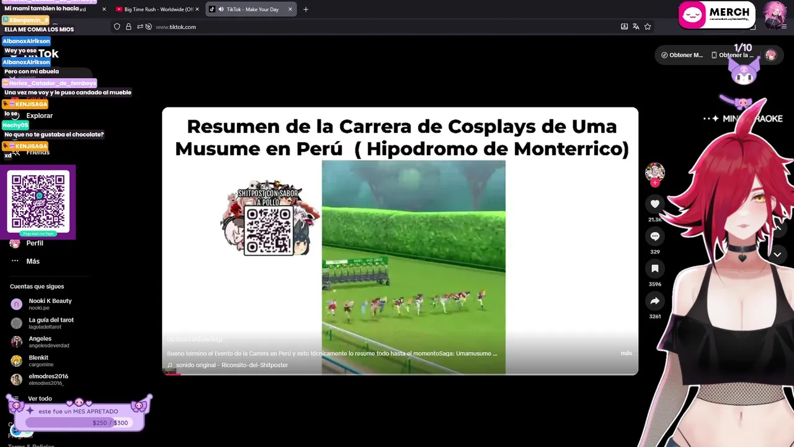Share the video using the arrow icon
This screenshot has width=794, height=447.
654,301
